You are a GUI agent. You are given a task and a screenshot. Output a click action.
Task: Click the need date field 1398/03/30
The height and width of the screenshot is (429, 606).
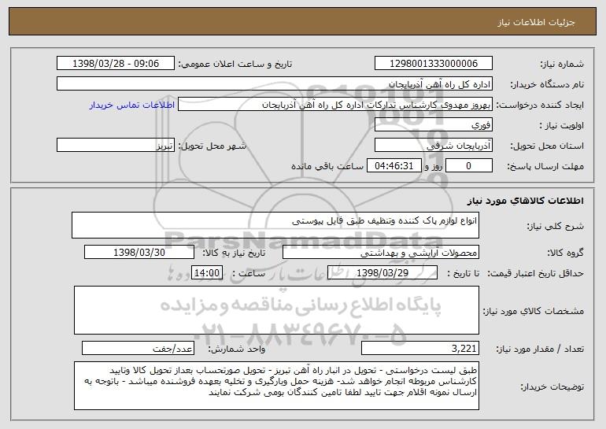[139, 253]
